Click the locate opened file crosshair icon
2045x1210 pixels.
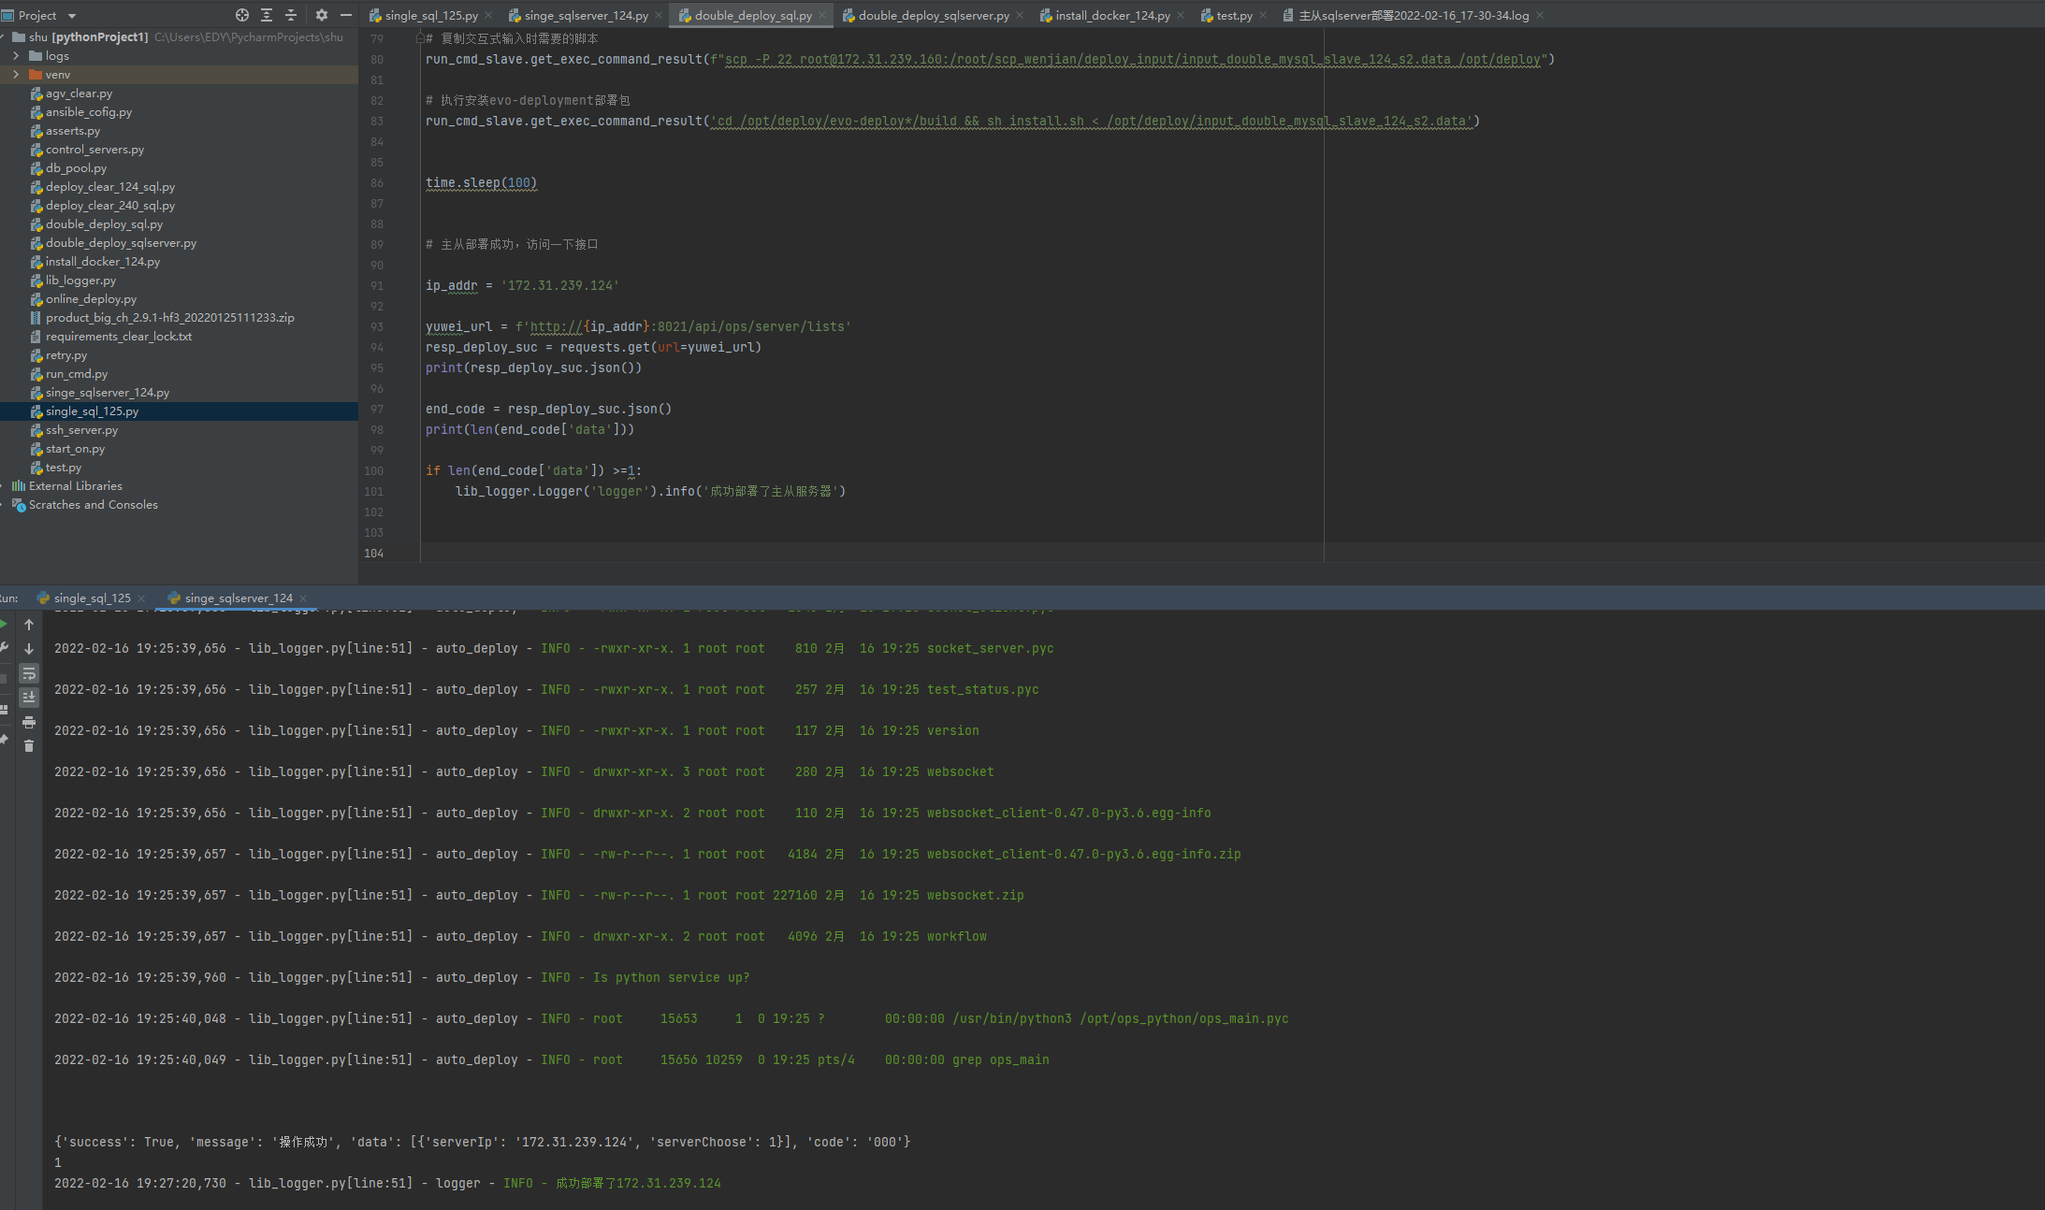point(242,15)
